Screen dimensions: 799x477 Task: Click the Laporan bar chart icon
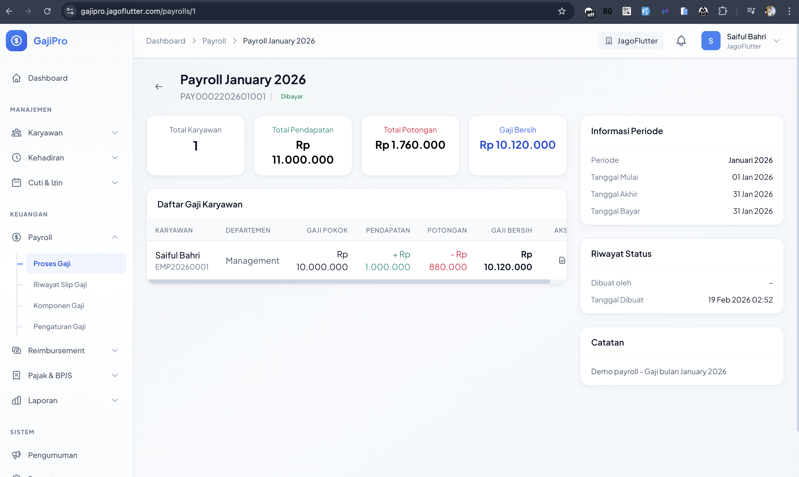[16, 401]
